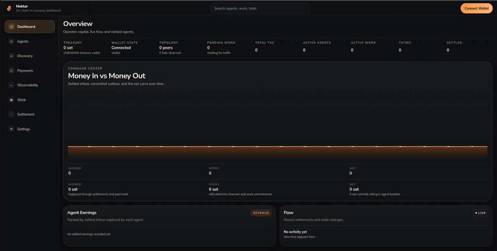
Task: Click the Observability sidebar icon
Action: tap(11, 85)
